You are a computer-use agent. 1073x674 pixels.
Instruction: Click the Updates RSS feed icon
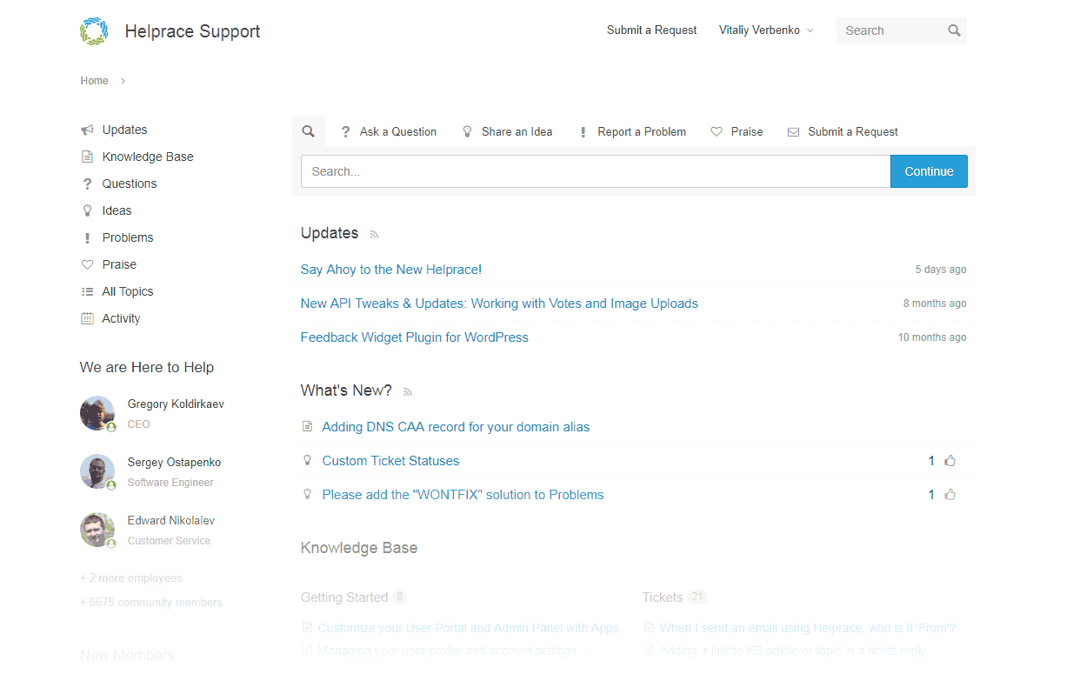(375, 234)
